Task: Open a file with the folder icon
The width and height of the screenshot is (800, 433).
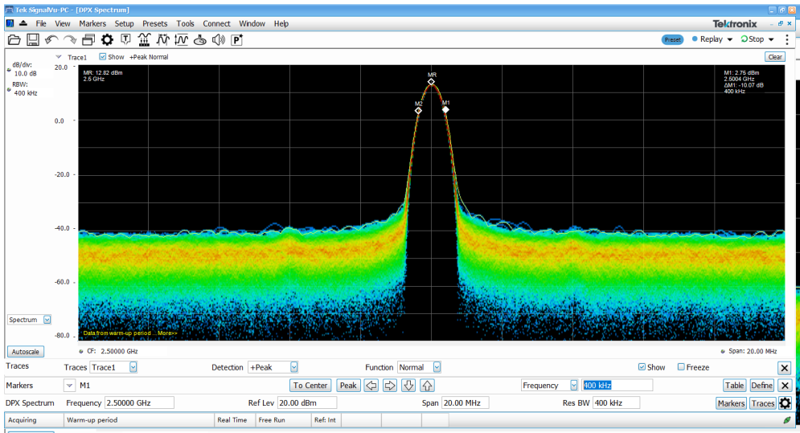Action: click(14, 40)
